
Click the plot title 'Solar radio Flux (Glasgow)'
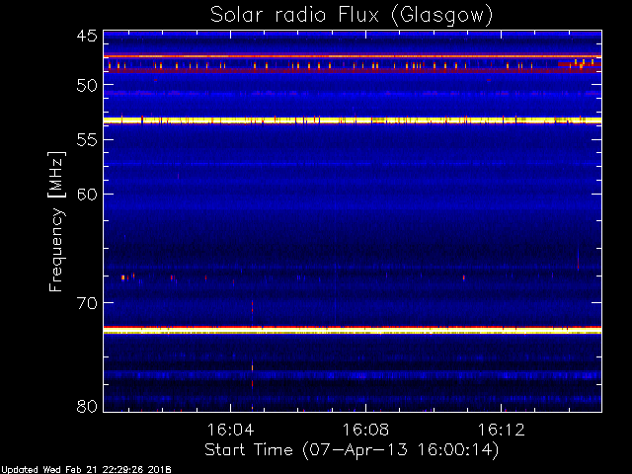[x=352, y=16]
